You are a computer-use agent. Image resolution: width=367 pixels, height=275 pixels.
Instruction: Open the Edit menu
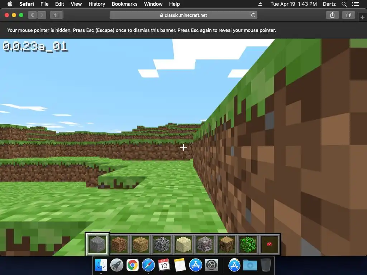click(x=59, y=4)
